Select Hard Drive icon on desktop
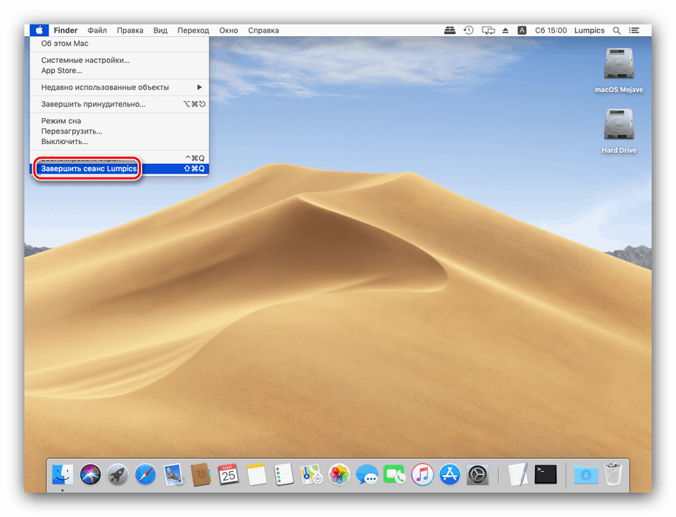The width and height of the screenshot is (676, 517). pos(618,131)
